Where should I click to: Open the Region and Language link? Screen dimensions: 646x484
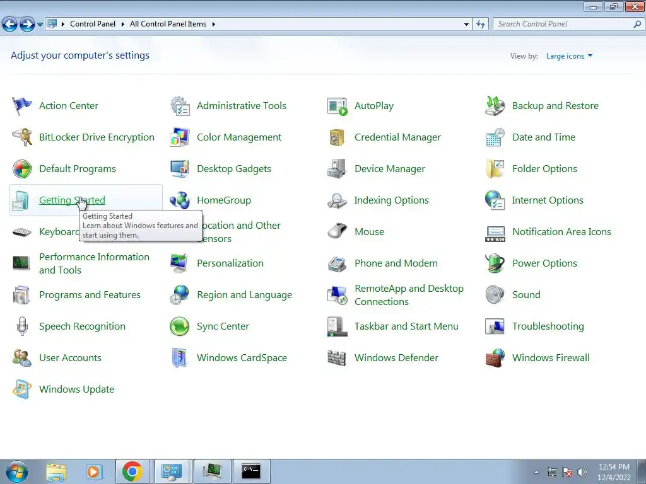click(244, 295)
